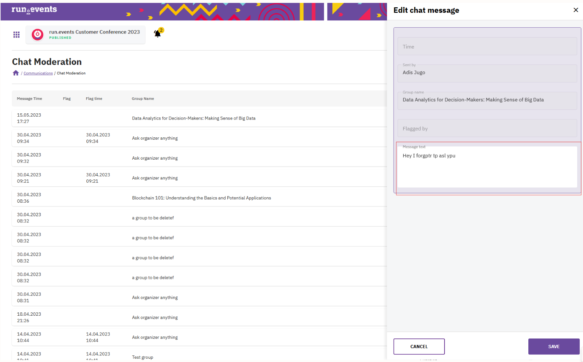Viewport: 583px width, 362px height.
Task: Click the Chat Moderation page heading
Action: [x=47, y=62]
